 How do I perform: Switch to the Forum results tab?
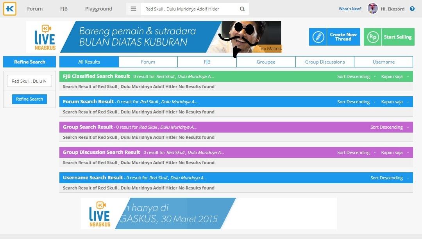click(x=148, y=62)
